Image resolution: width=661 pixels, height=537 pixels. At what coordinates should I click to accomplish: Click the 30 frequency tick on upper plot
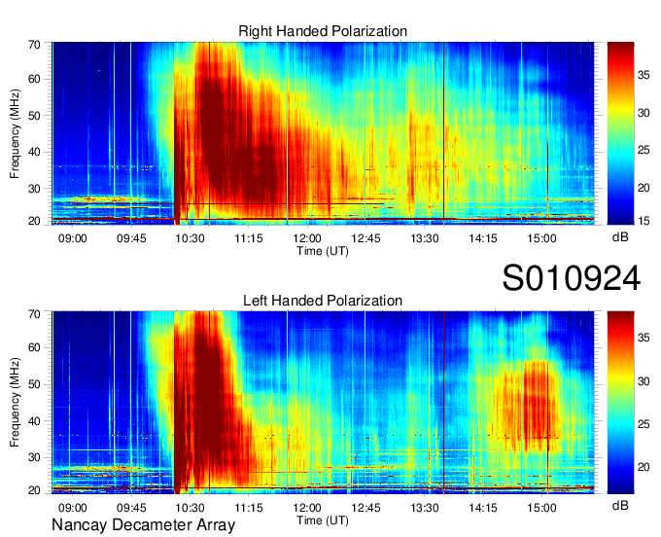tap(34, 189)
